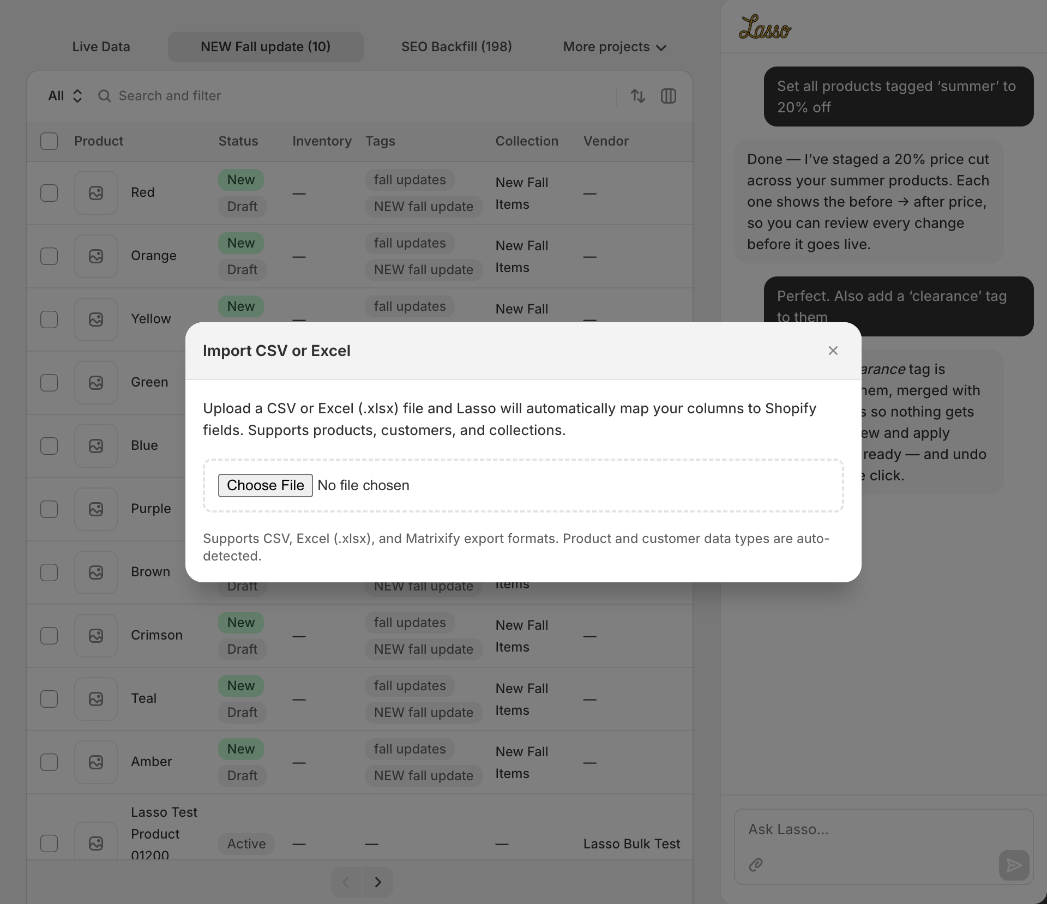
Task: Check the Amber product row checkbox
Action: tap(49, 762)
